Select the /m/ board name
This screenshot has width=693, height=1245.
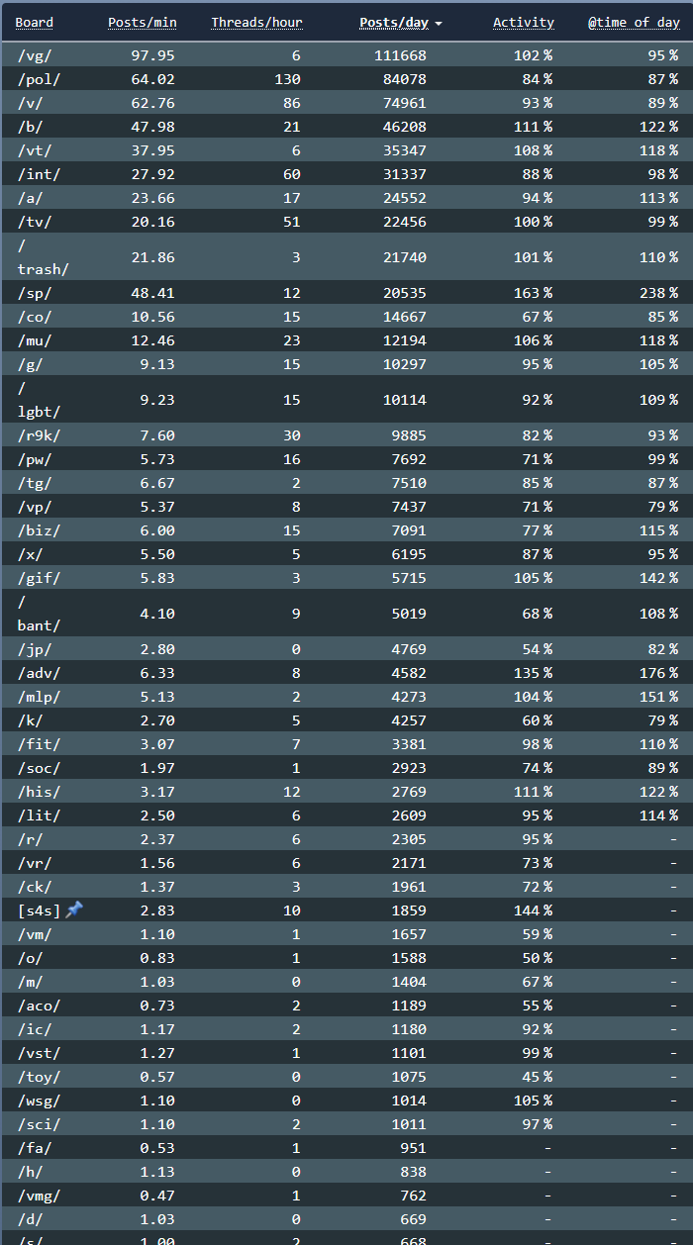[31, 982]
